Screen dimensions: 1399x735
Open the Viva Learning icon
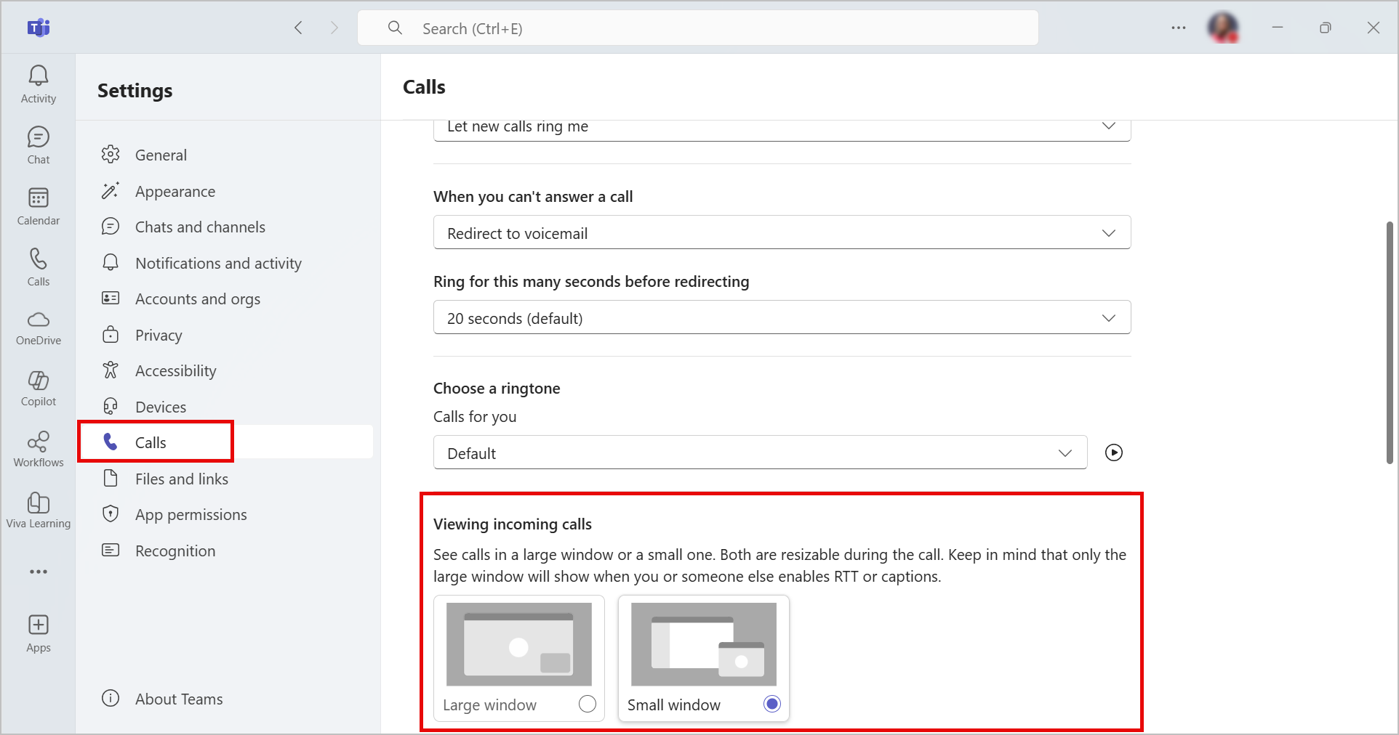pos(39,503)
